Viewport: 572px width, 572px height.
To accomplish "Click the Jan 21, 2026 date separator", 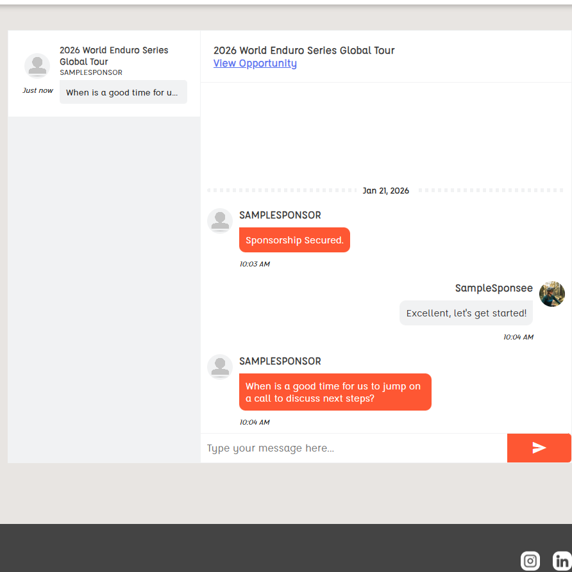I will click(385, 191).
